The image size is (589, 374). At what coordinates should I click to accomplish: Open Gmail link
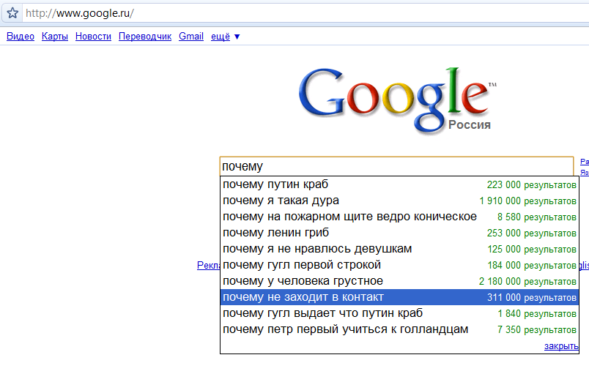click(x=191, y=37)
